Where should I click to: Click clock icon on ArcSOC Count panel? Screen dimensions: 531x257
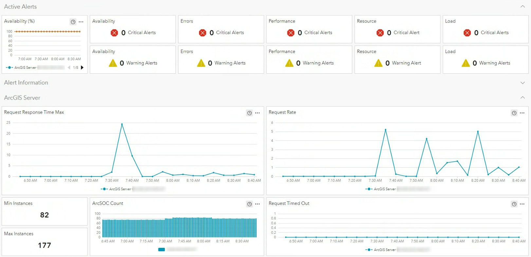coord(249,204)
